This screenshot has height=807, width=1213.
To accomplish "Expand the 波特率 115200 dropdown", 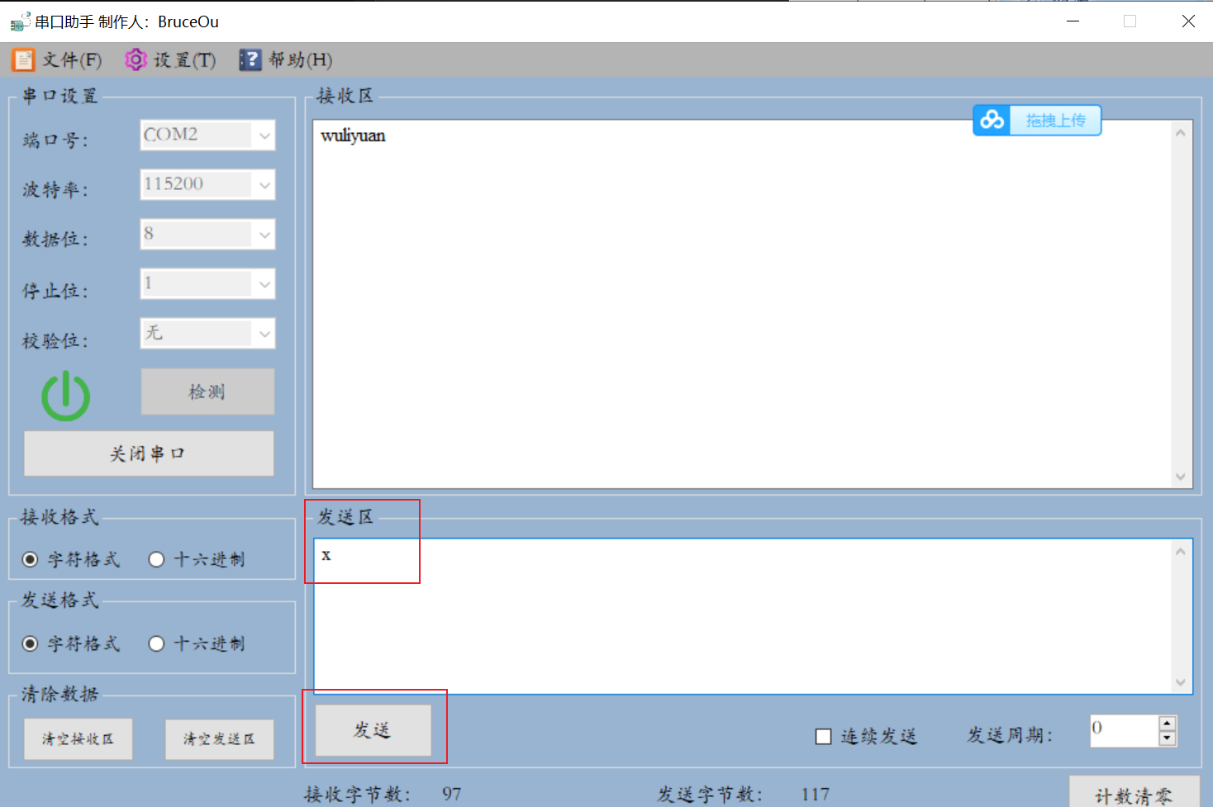I will click(x=264, y=185).
